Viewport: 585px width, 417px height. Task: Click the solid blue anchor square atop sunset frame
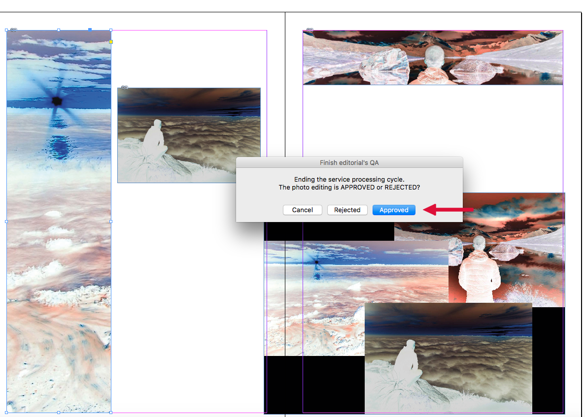tap(90, 30)
